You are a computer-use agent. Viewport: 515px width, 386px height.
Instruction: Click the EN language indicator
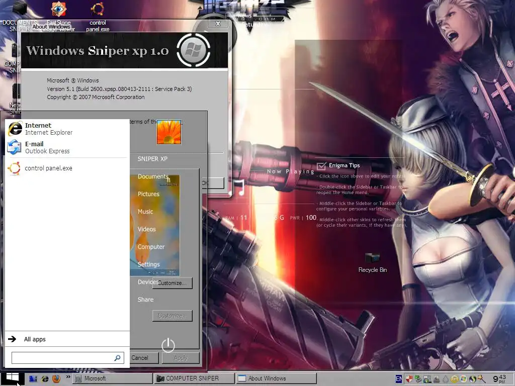(398, 379)
